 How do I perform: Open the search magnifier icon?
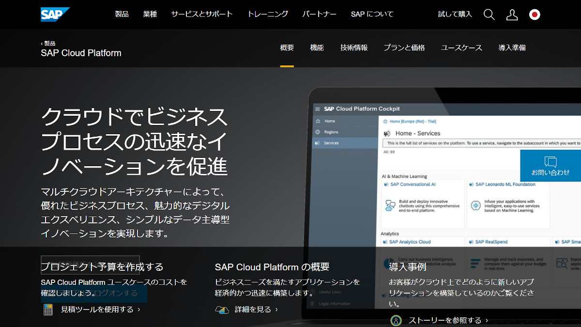pos(489,15)
